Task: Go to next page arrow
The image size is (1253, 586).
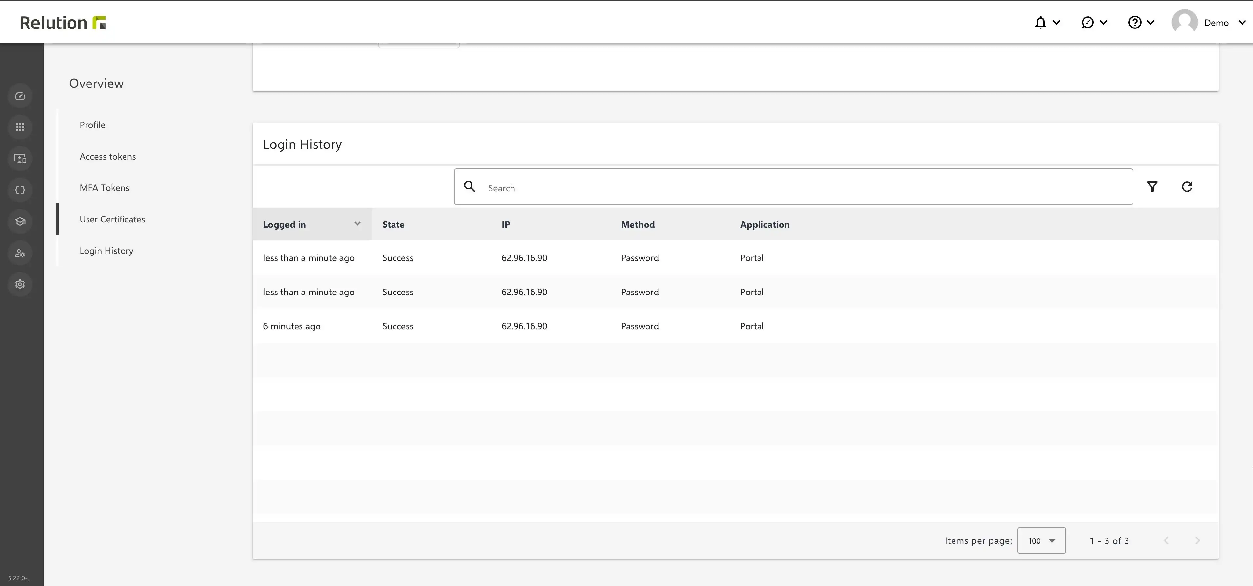Action: tap(1198, 541)
